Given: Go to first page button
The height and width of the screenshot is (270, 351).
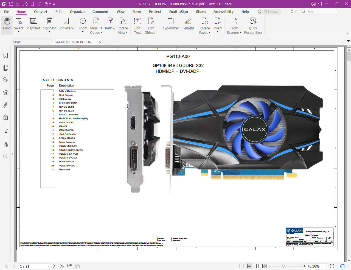Looking at the screenshot, I should [6, 266].
